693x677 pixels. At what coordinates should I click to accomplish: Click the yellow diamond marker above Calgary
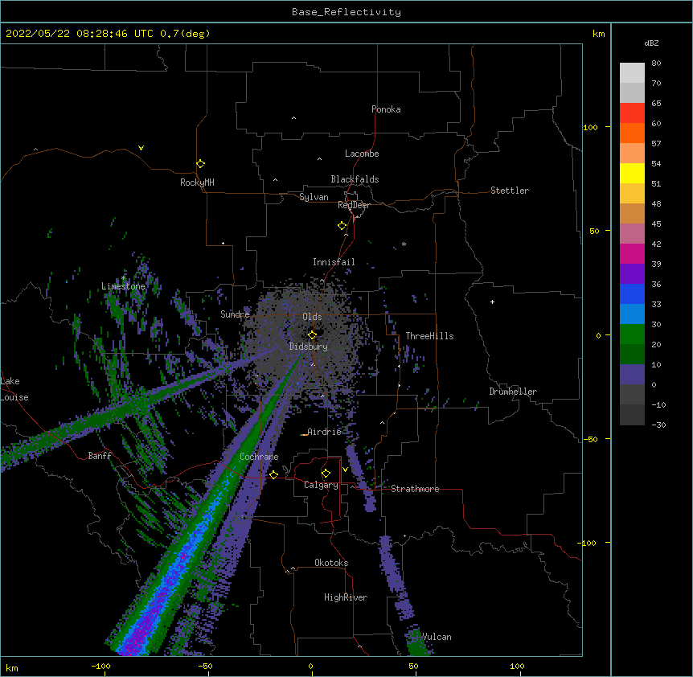pos(326,474)
